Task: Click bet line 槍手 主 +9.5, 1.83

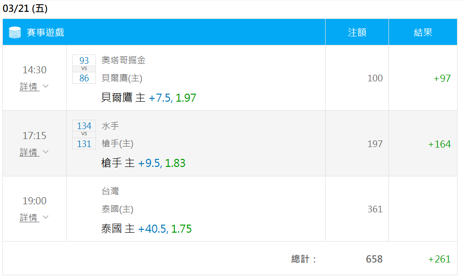Action: click(143, 163)
